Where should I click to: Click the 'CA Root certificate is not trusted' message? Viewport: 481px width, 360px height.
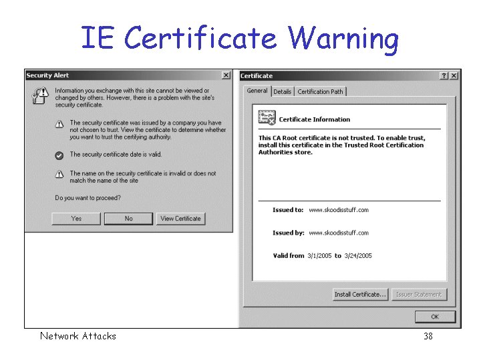click(x=342, y=145)
